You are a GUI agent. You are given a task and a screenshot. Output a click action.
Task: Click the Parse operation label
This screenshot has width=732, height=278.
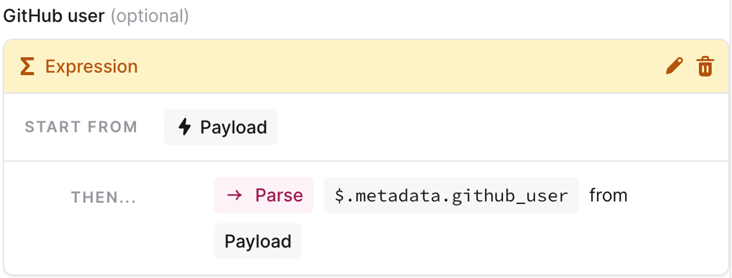click(279, 195)
